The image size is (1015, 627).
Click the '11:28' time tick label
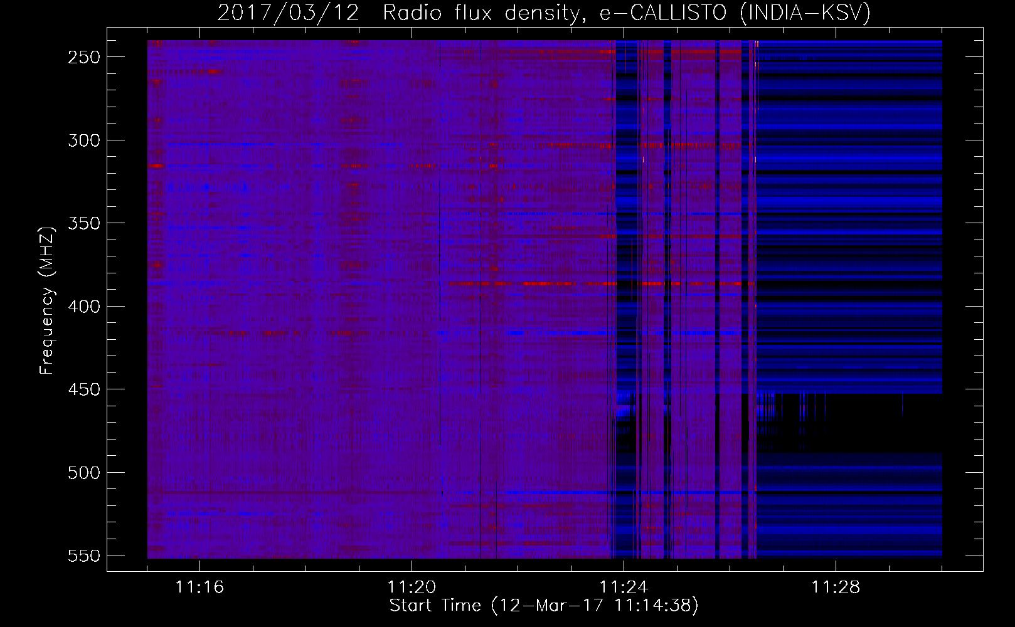tap(836, 587)
